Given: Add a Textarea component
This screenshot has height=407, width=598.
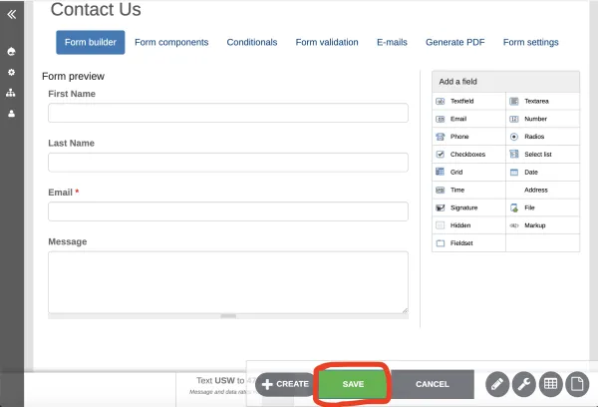Looking at the screenshot, I should pos(542,101).
